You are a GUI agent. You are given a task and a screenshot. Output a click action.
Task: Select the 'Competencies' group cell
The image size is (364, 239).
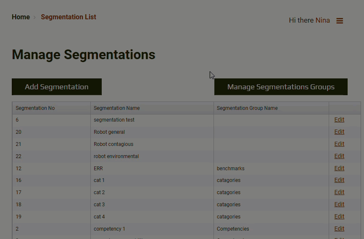tap(271, 229)
